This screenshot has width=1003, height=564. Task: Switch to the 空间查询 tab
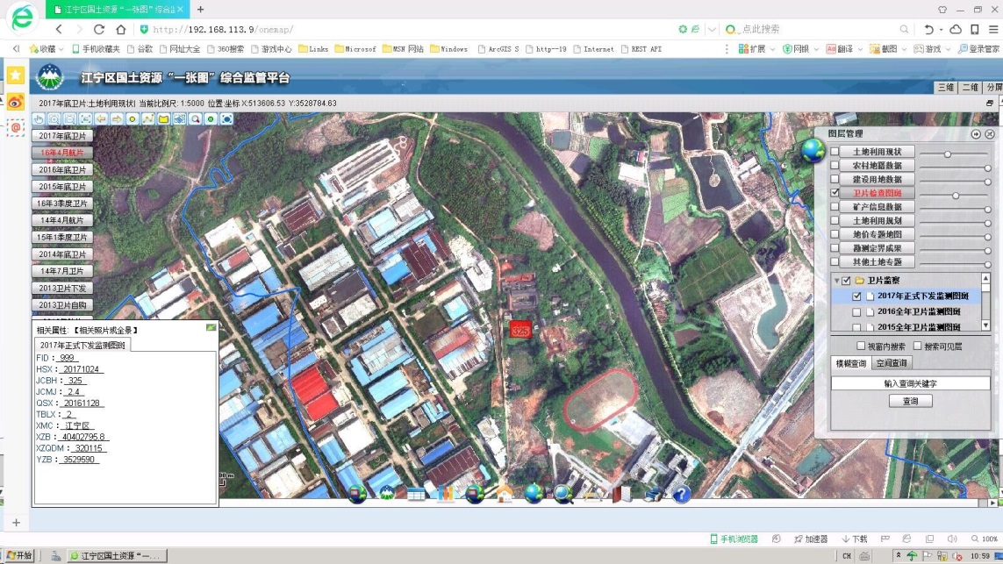(892, 363)
